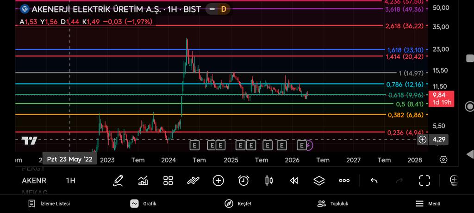Open chart settings hexagon icon on time axis
The height and width of the screenshot is (213, 474).
[443, 159]
